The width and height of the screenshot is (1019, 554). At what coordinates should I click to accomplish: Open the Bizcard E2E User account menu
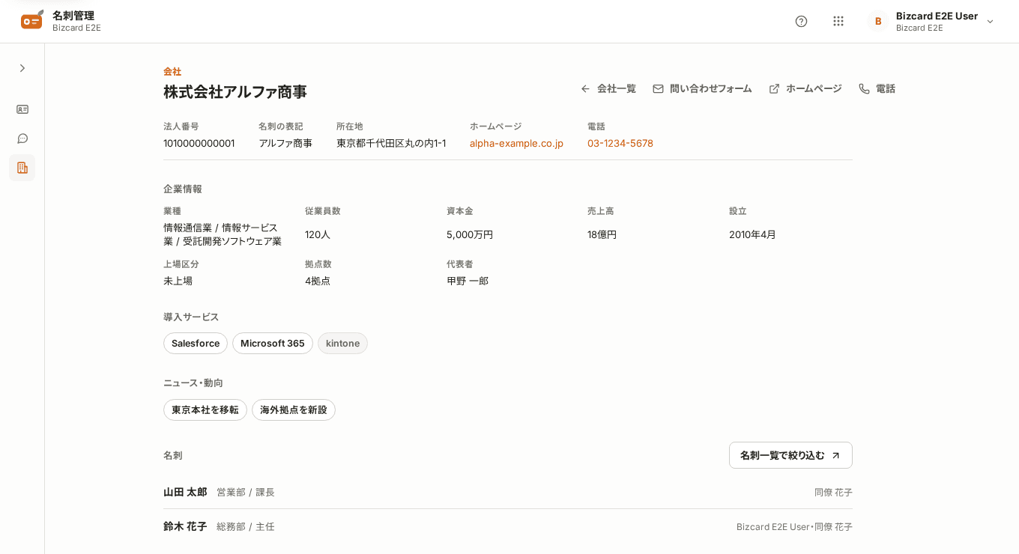coord(931,21)
